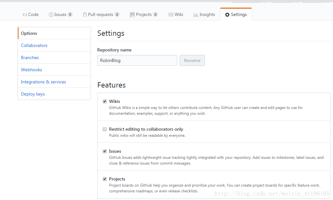This screenshot has height=200, width=333.
Task: Click the Settings page heading
Action: pyautogui.click(x=111, y=33)
